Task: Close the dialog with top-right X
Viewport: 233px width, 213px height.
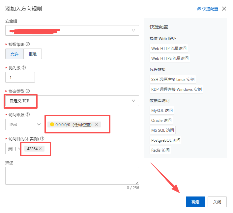Action: pyautogui.click(x=224, y=9)
